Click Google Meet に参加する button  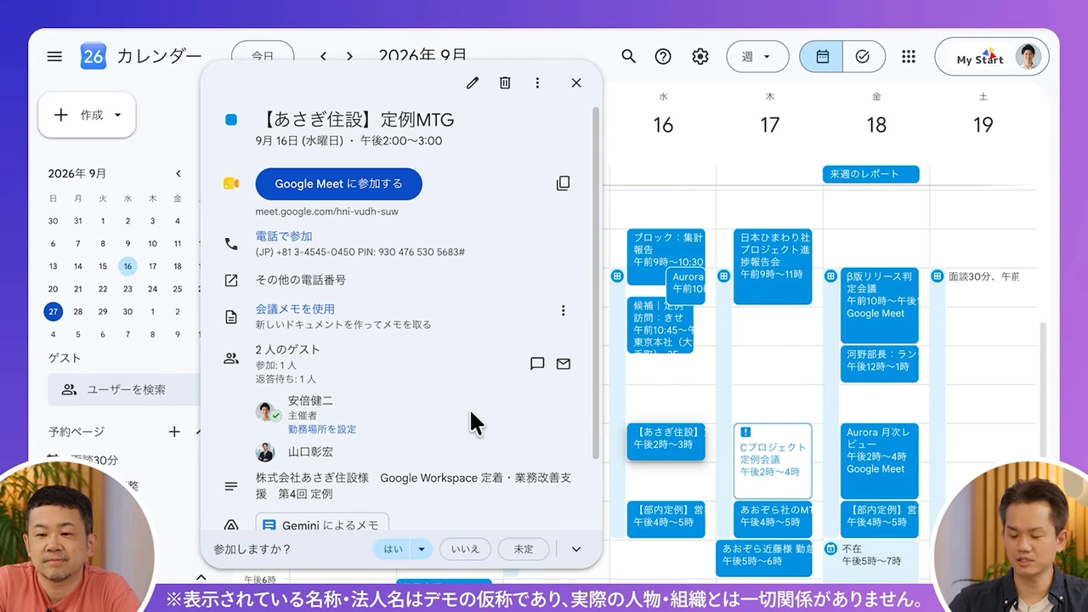click(x=338, y=184)
